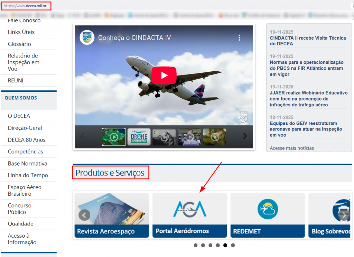Read CINDACTA II recebe Visita Técnica news
This screenshot has width=354, height=257.
(308, 41)
